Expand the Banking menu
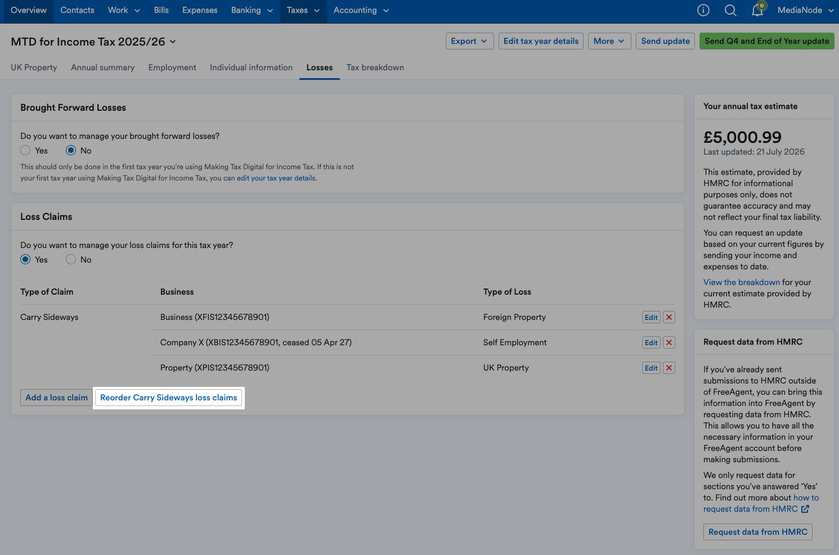Image resolution: width=839 pixels, height=555 pixels. click(x=252, y=10)
